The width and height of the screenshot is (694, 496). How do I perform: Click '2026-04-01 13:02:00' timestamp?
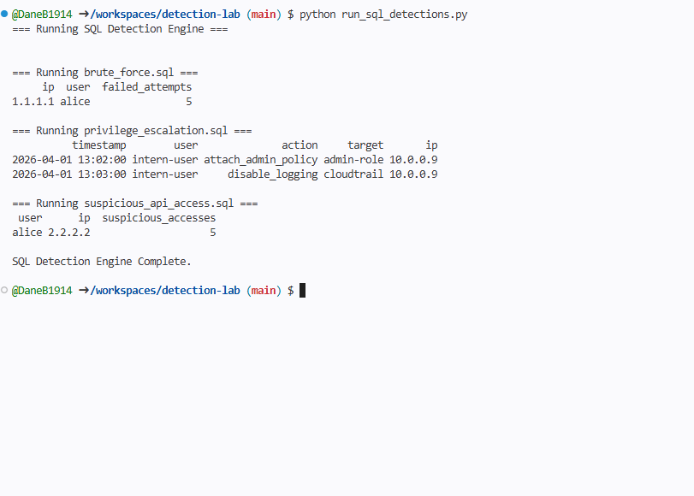pos(69,160)
